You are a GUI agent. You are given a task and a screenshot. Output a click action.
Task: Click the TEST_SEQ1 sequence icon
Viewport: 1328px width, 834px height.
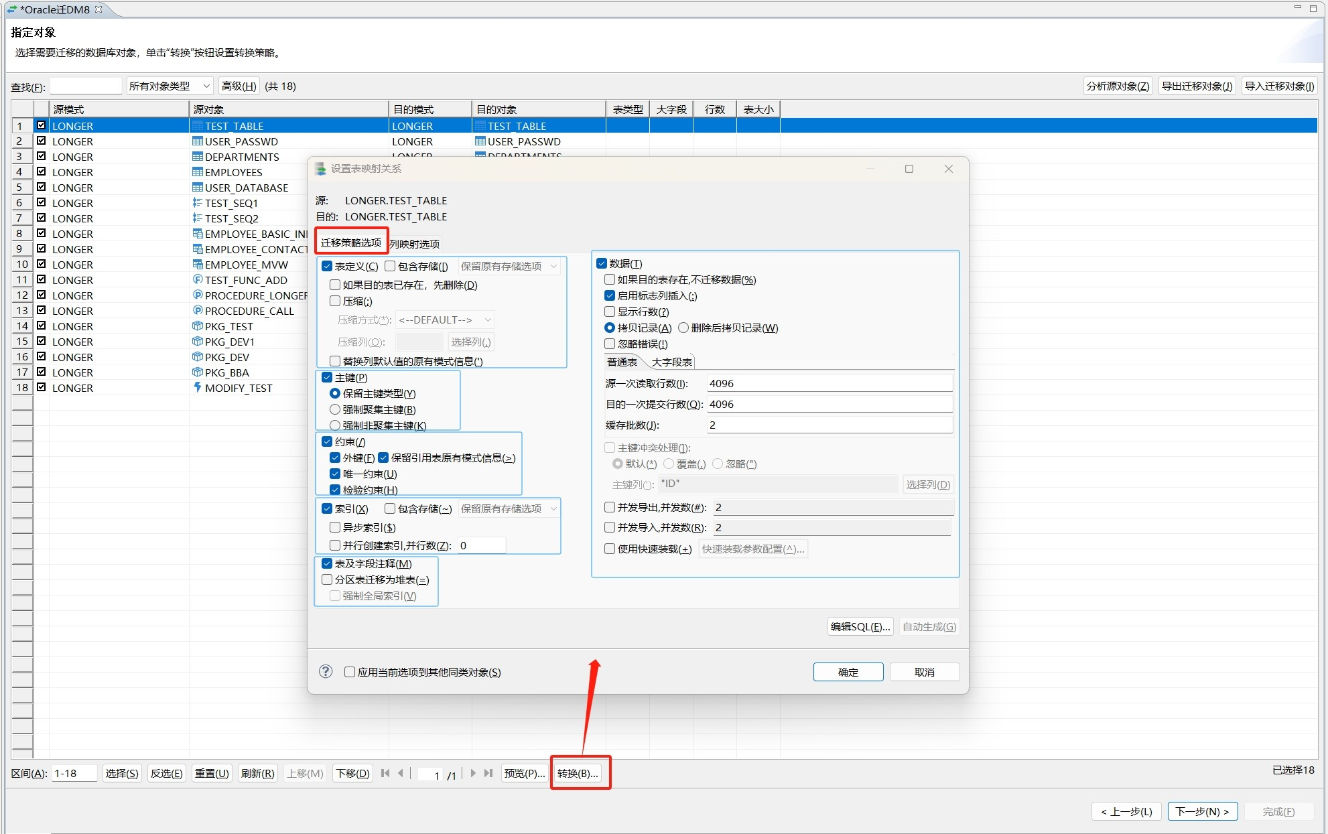[198, 203]
